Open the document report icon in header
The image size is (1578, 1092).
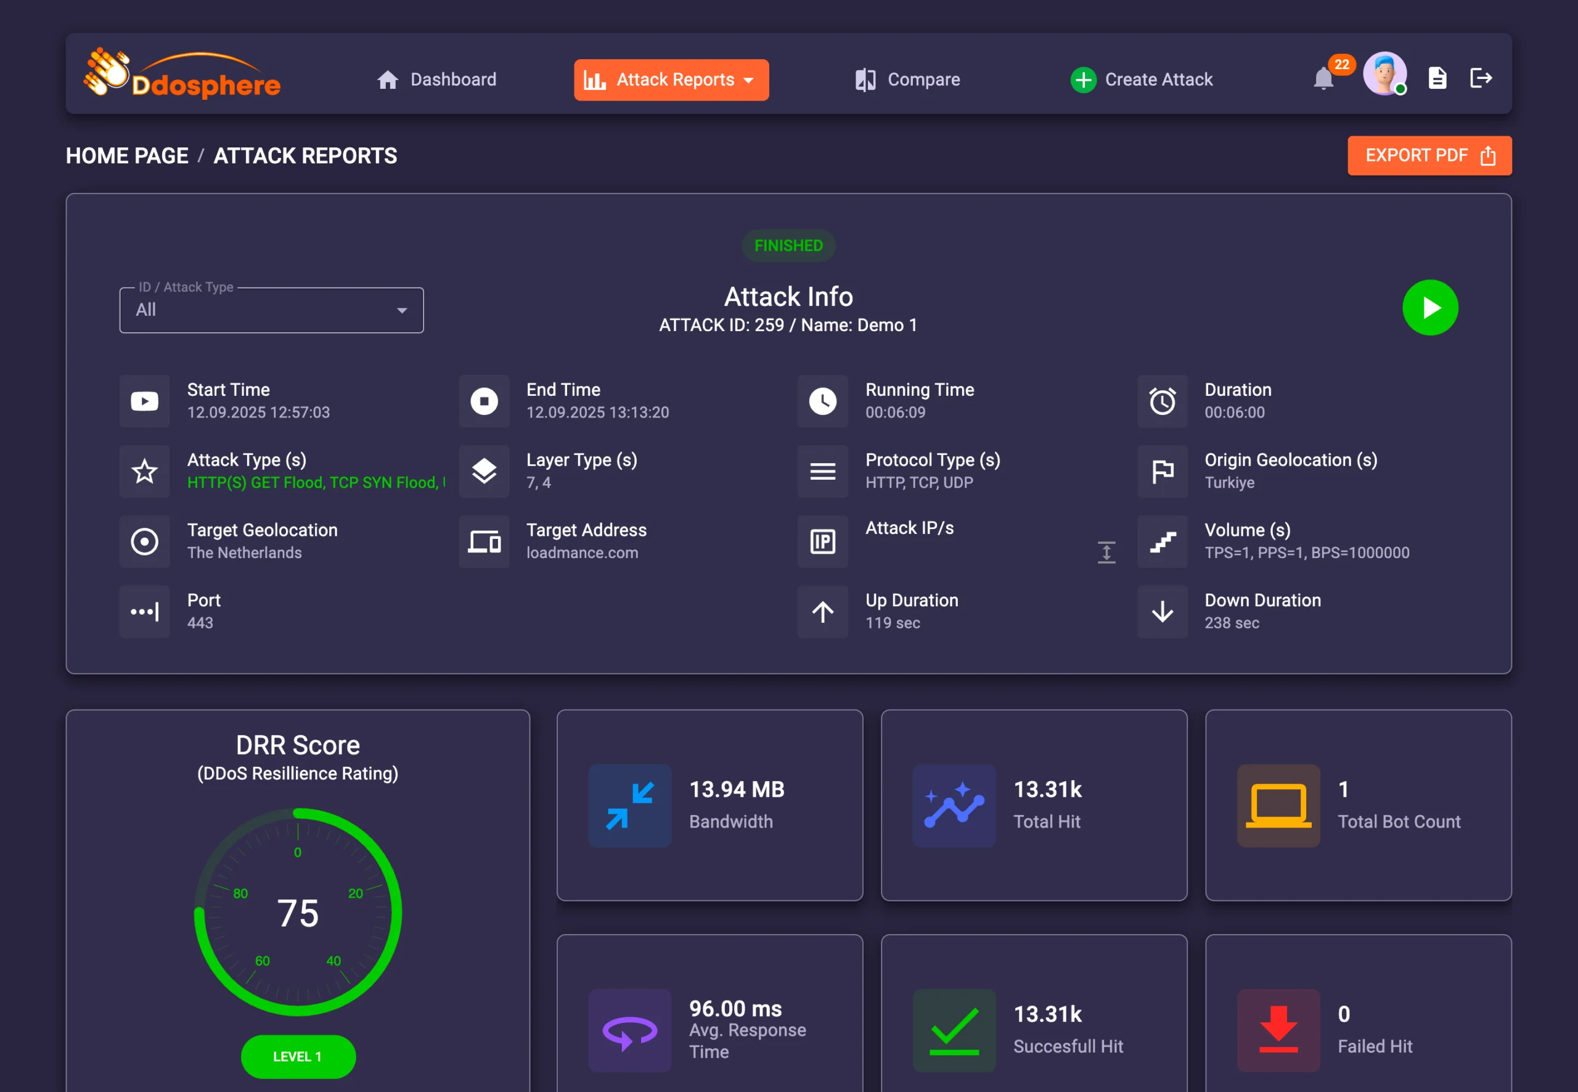(1437, 79)
